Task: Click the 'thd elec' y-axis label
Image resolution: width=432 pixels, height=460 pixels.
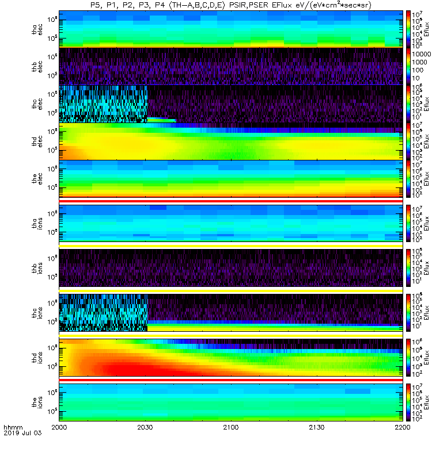Action: coord(37,141)
